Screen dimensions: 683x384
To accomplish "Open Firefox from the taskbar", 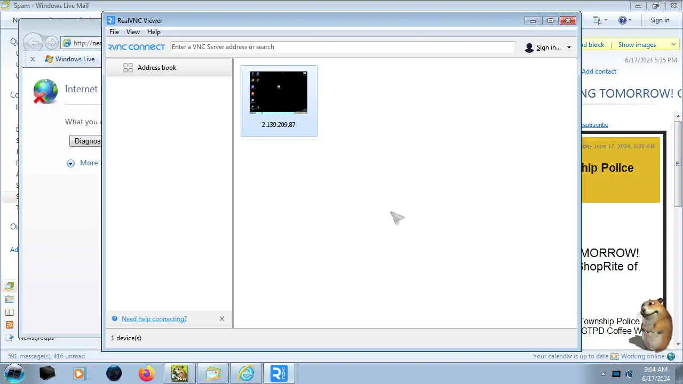I will 147,373.
